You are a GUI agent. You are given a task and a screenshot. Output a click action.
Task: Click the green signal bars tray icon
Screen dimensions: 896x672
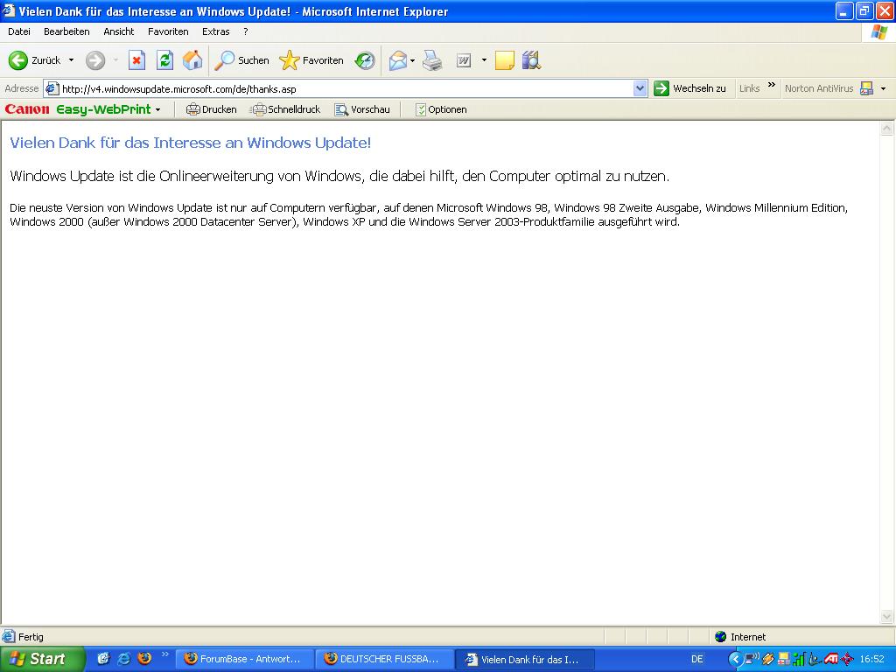[799, 659]
